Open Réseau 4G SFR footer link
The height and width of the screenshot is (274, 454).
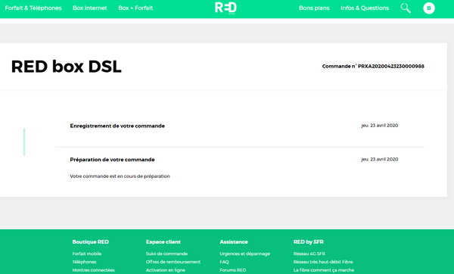(309, 254)
